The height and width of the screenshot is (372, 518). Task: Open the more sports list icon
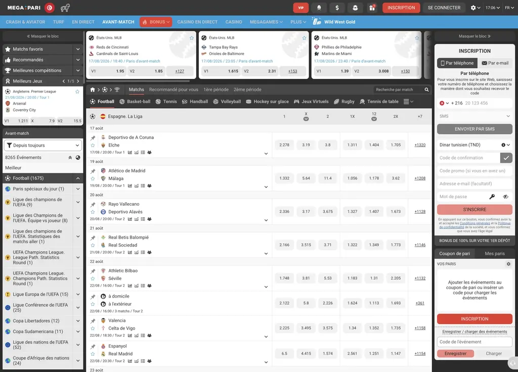point(408,102)
